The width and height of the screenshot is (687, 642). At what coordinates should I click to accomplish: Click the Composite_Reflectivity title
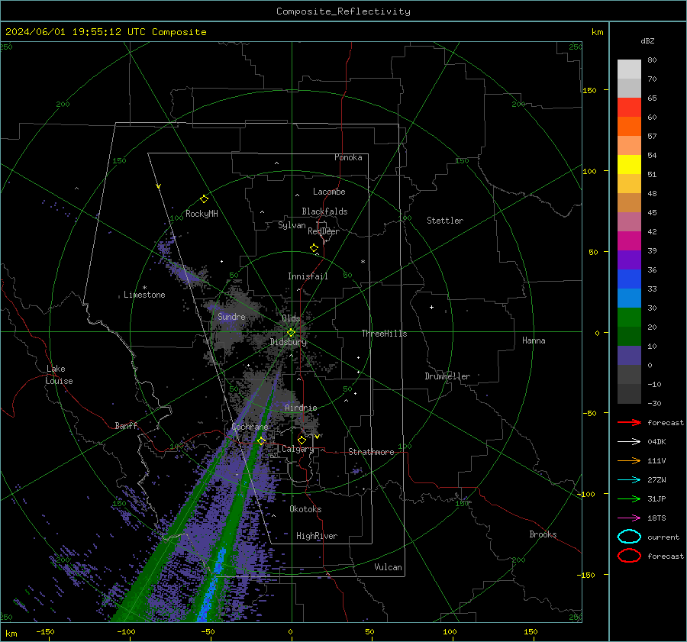coord(343,11)
